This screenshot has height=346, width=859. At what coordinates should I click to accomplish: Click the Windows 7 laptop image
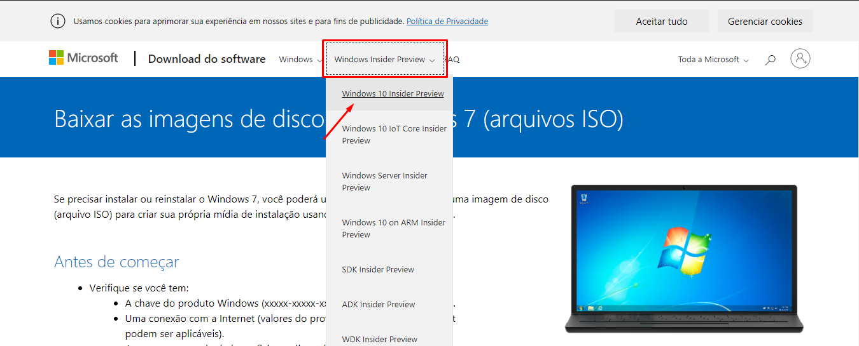pos(683,258)
